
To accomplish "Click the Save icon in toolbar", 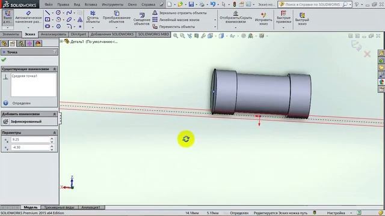I will click(x=191, y=4).
